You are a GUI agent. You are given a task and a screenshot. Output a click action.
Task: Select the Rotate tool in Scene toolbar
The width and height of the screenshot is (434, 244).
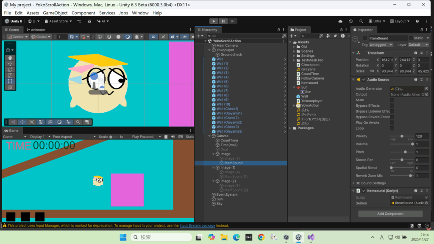[x=10, y=69]
